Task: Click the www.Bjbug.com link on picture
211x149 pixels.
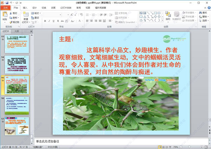Action: point(160,80)
